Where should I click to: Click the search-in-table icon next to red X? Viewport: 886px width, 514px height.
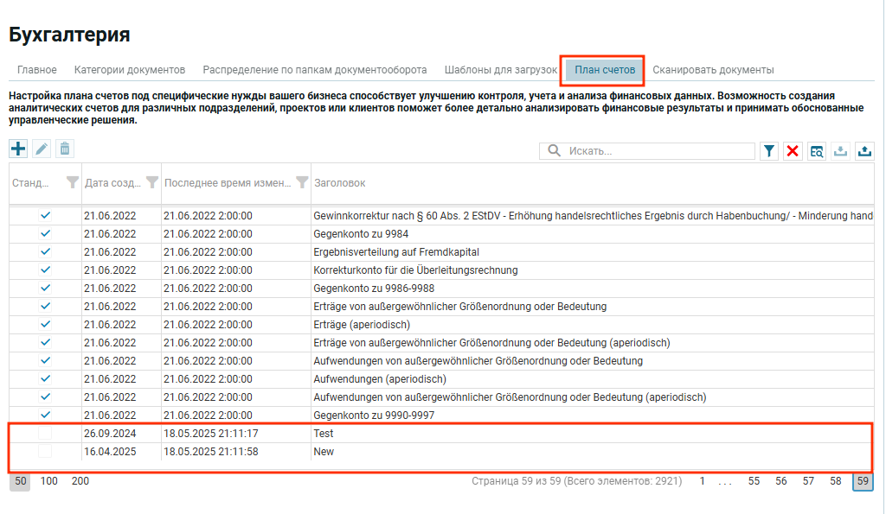coord(816,151)
